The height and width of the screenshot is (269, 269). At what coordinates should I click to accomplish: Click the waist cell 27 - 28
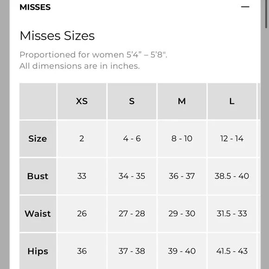(x=132, y=214)
